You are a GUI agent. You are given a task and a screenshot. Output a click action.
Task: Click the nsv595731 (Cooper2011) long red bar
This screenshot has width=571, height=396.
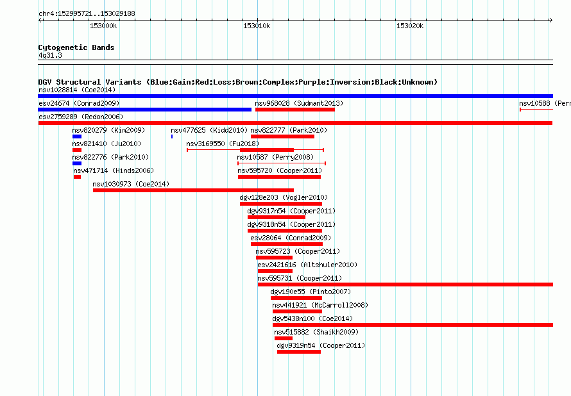coord(405,285)
